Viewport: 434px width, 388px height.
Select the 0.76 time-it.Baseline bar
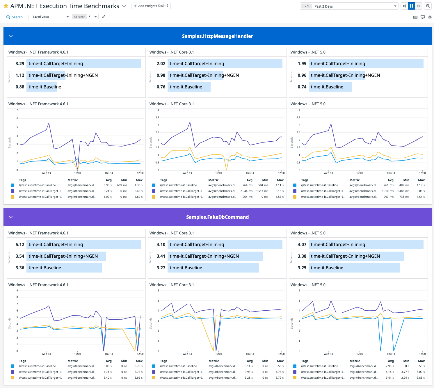189,87
